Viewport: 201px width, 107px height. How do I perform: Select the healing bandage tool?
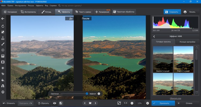pyautogui.click(x=3, y=32)
